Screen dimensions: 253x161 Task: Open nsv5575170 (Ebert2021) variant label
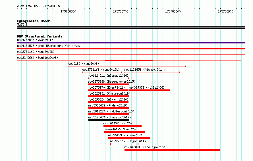tap(106, 87)
